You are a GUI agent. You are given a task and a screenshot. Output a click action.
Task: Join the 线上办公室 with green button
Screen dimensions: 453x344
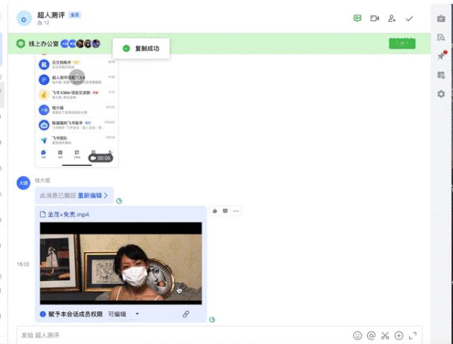coord(402,44)
